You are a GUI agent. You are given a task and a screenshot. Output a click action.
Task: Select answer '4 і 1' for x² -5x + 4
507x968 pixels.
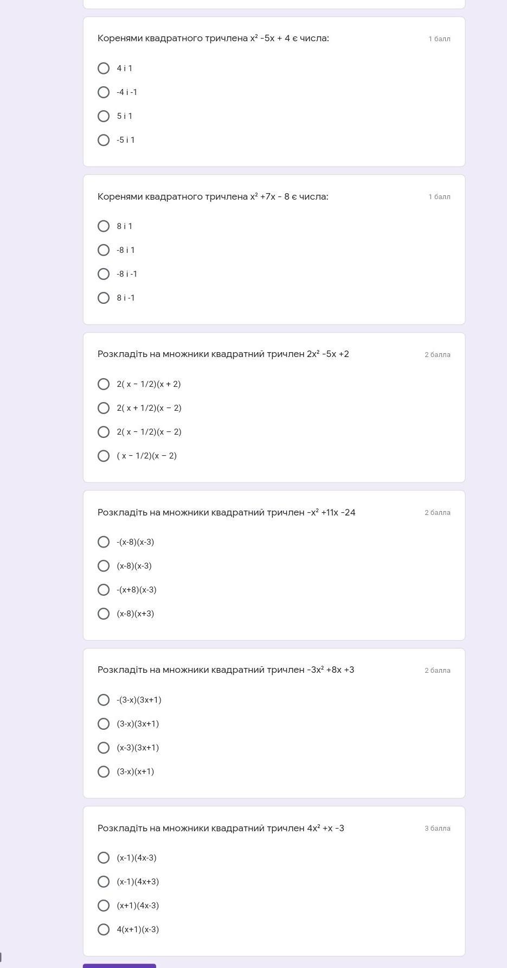[x=104, y=68]
